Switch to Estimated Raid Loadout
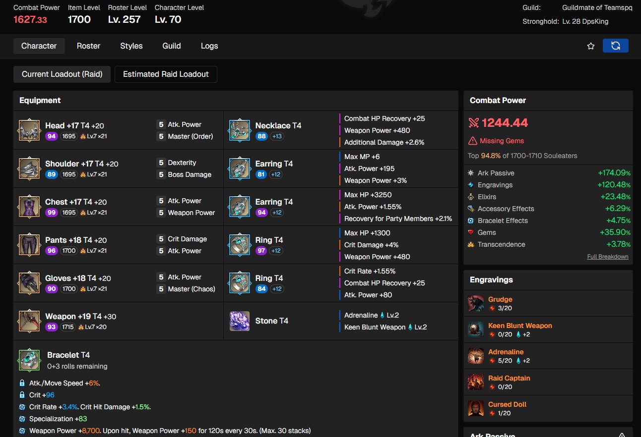 (x=166, y=74)
